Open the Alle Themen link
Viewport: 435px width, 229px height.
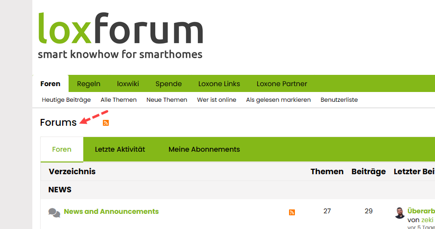click(x=119, y=100)
